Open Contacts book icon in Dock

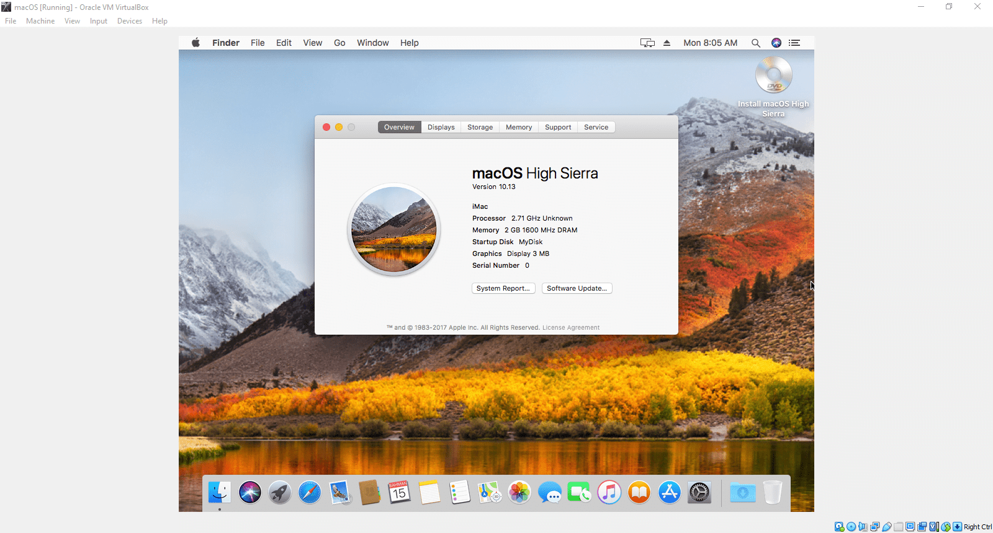pyautogui.click(x=369, y=493)
